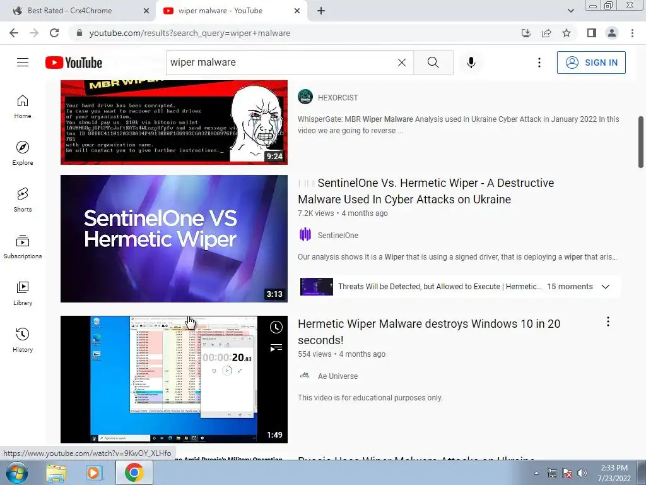Open a new tab with the plus button
Screen dimensions: 646x485
tap(321, 11)
